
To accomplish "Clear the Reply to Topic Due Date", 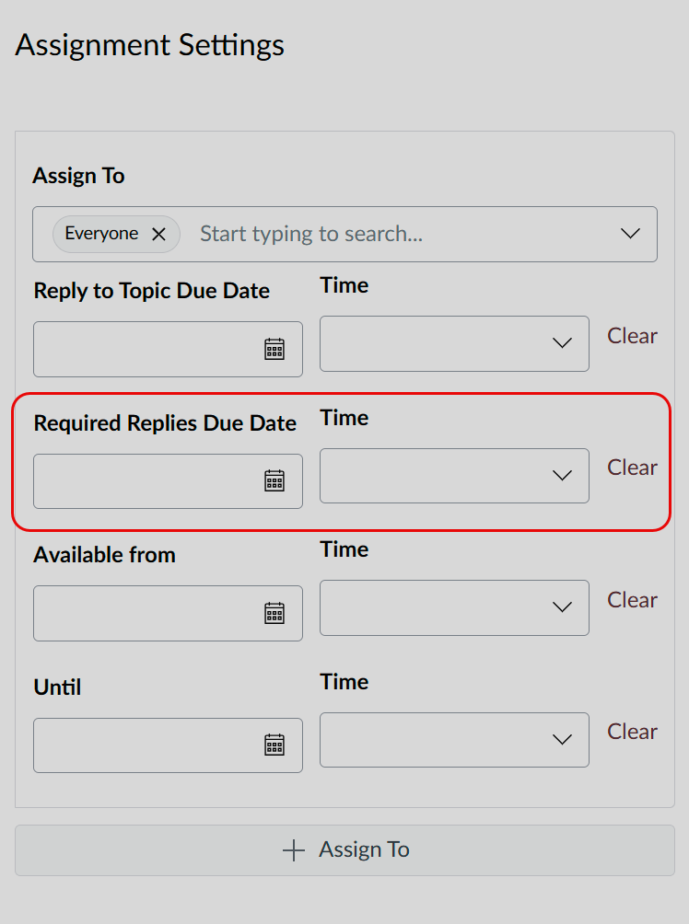I will 633,336.
